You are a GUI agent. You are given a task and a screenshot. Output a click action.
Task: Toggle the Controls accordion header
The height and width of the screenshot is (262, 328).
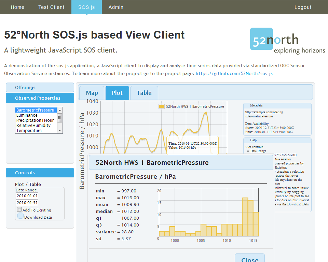tap(40, 173)
